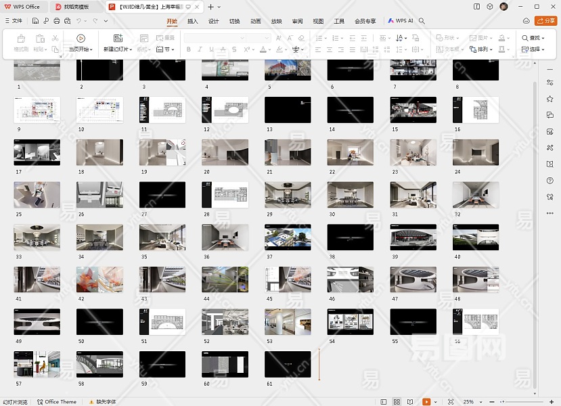
Task: Select slide thumbnail number 42
Action: pos(100,279)
